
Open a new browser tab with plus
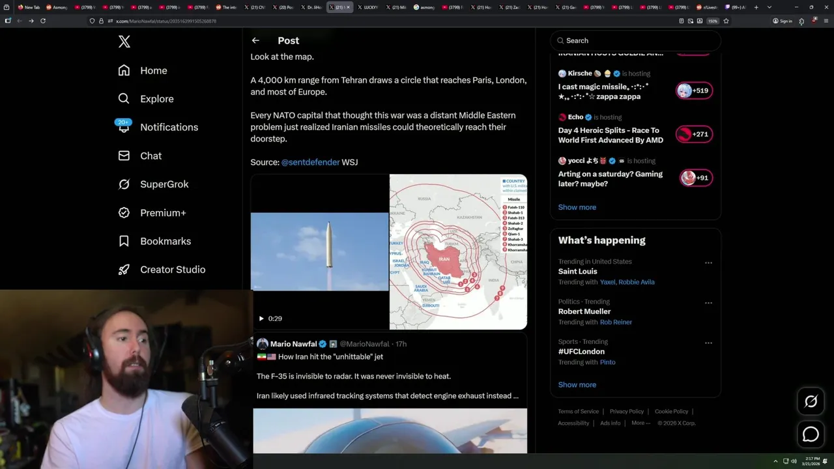point(757,7)
